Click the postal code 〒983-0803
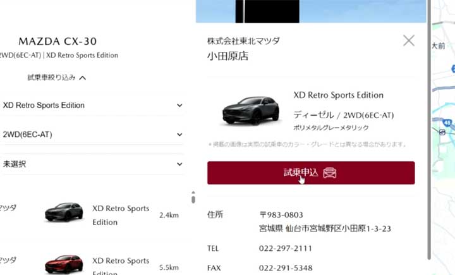This screenshot has width=455, height=275. pyautogui.click(x=281, y=215)
